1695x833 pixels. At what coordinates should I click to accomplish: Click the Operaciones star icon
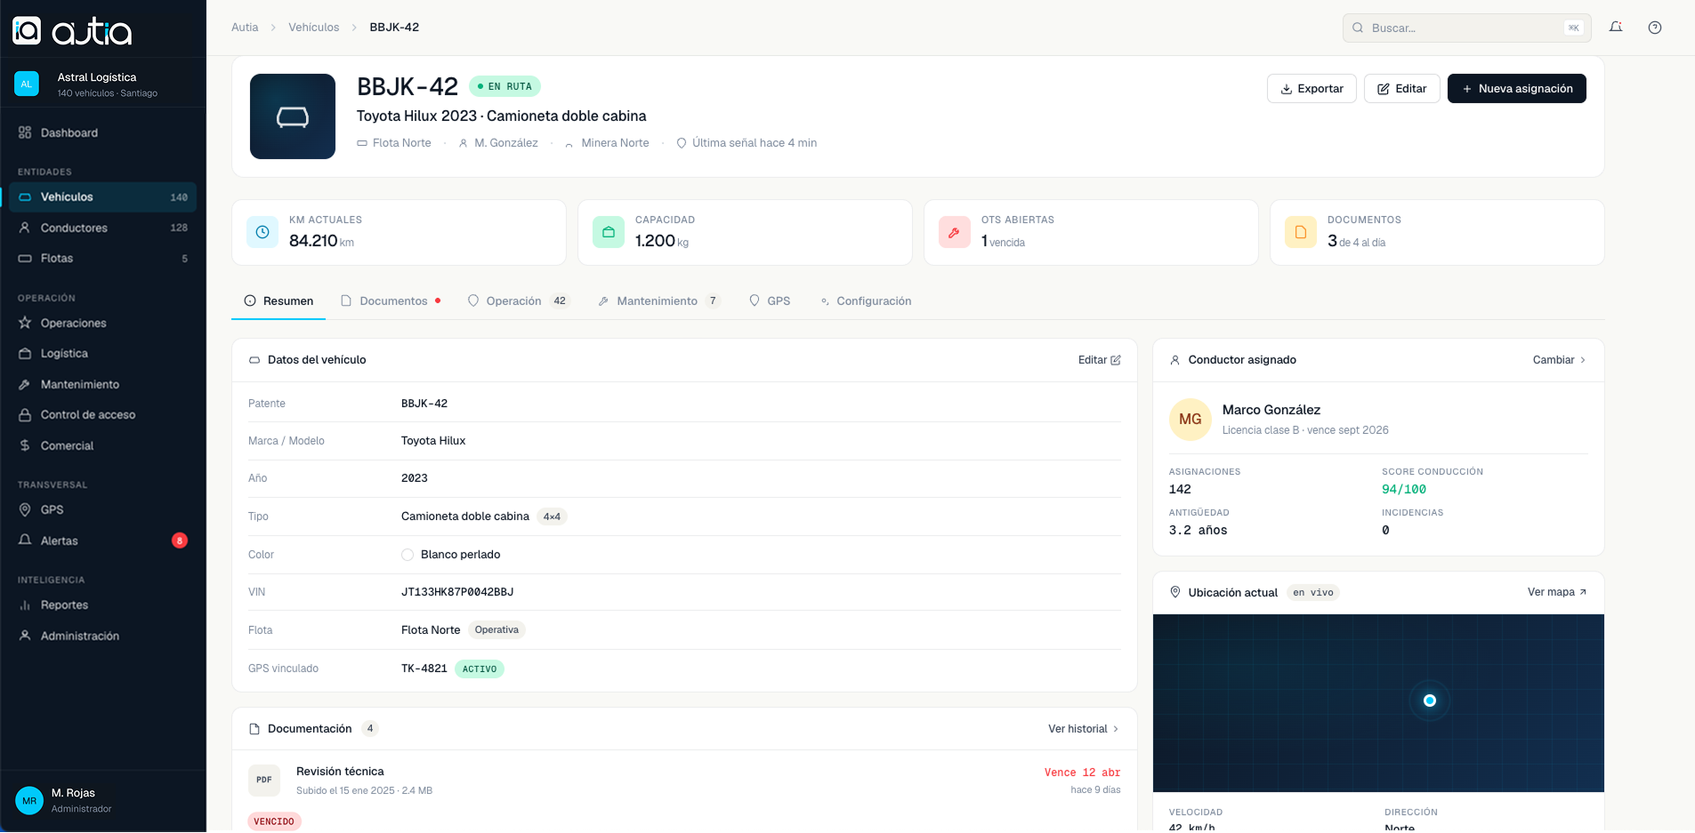coord(25,323)
